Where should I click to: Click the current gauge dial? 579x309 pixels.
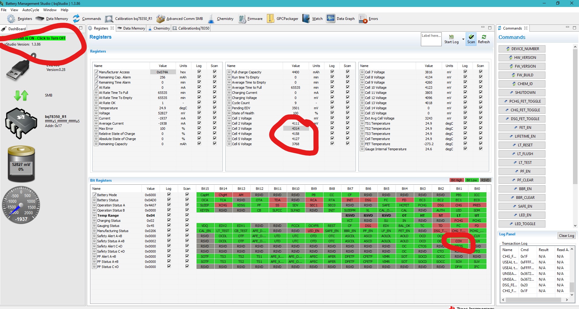coord(21,205)
